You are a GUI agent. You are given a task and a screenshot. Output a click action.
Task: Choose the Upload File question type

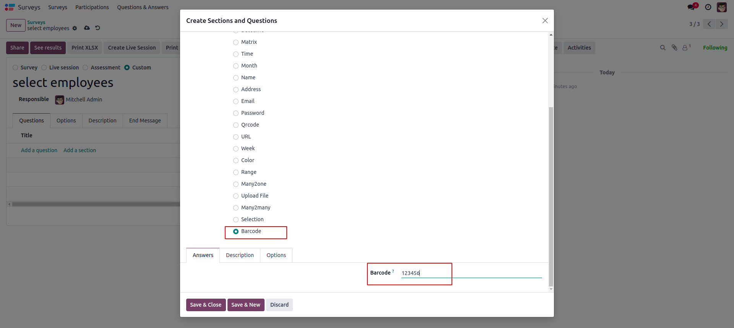click(x=236, y=196)
